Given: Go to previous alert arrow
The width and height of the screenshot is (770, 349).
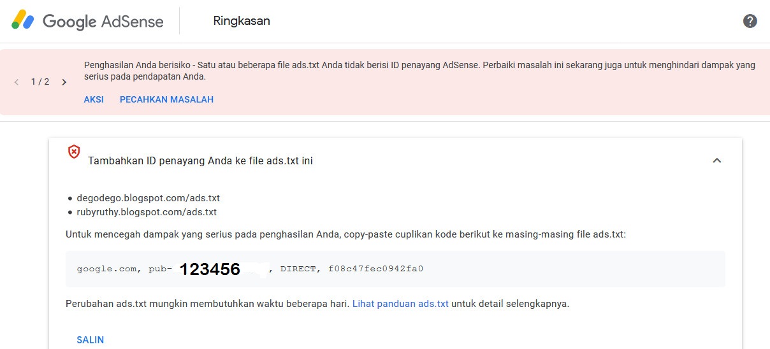Looking at the screenshot, I should 17,82.
